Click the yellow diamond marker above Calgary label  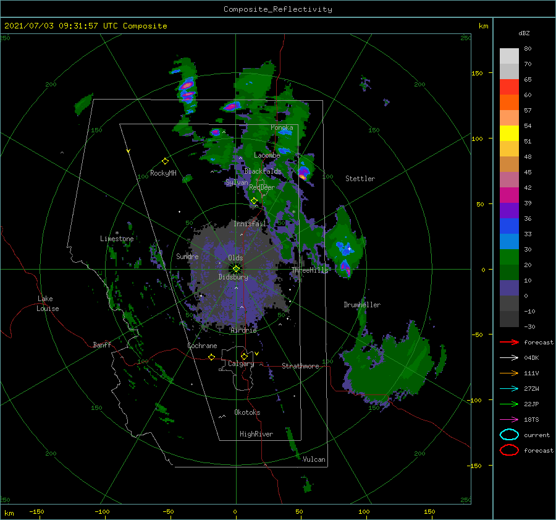[244, 356]
